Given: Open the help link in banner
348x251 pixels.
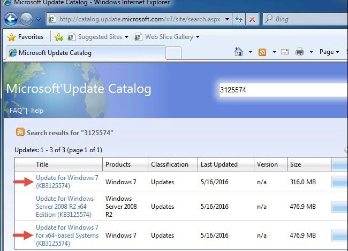Looking at the screenshot, I should click(37, 111).
